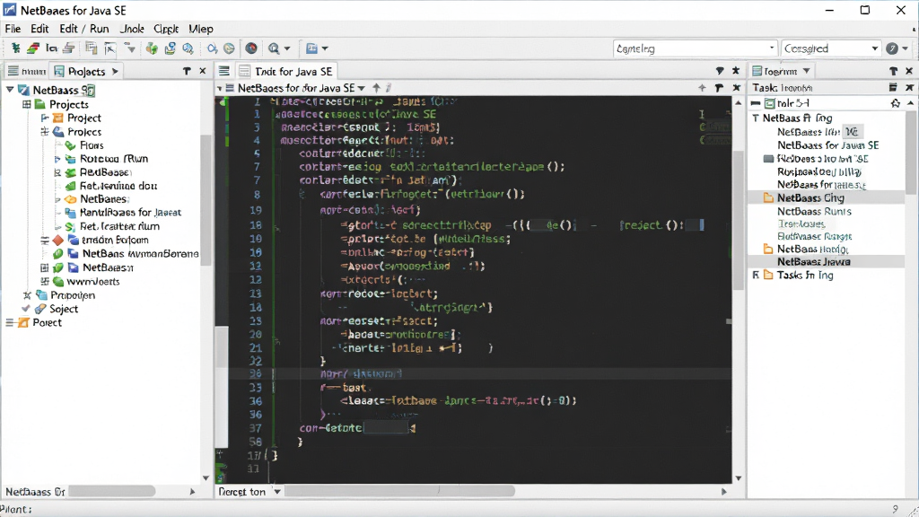Image resolution: width=919 pixels, height=517 pixels.
Task: Open the 'NetBaaes for Java SE' breadcrumb dropdown
Action: [362, 88]
